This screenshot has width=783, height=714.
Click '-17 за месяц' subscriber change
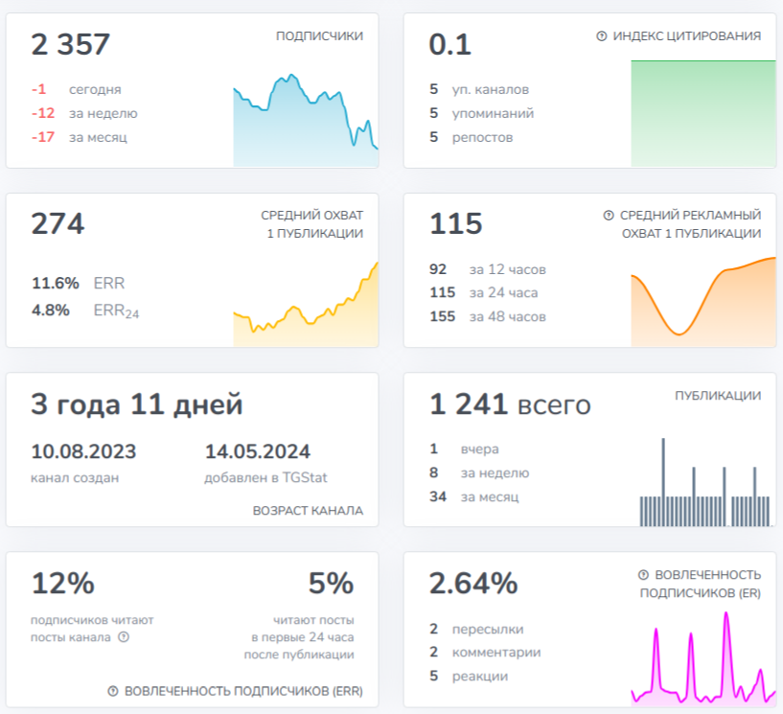pos(80,137)
